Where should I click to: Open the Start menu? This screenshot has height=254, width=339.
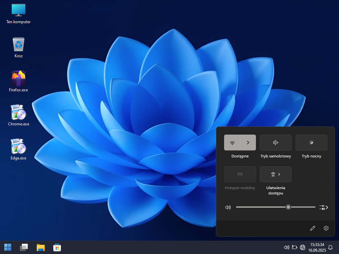[8, 247]
